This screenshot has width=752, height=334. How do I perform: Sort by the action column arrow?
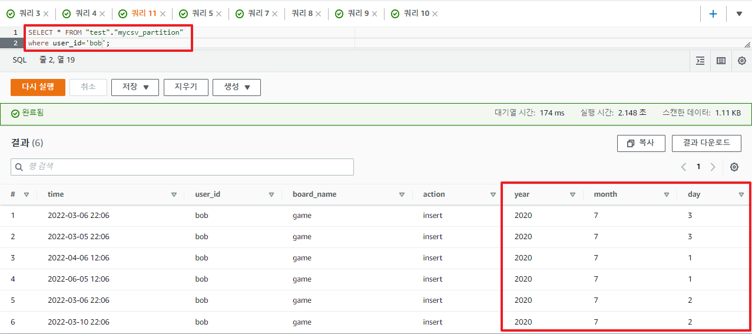[x=495, y=194]
